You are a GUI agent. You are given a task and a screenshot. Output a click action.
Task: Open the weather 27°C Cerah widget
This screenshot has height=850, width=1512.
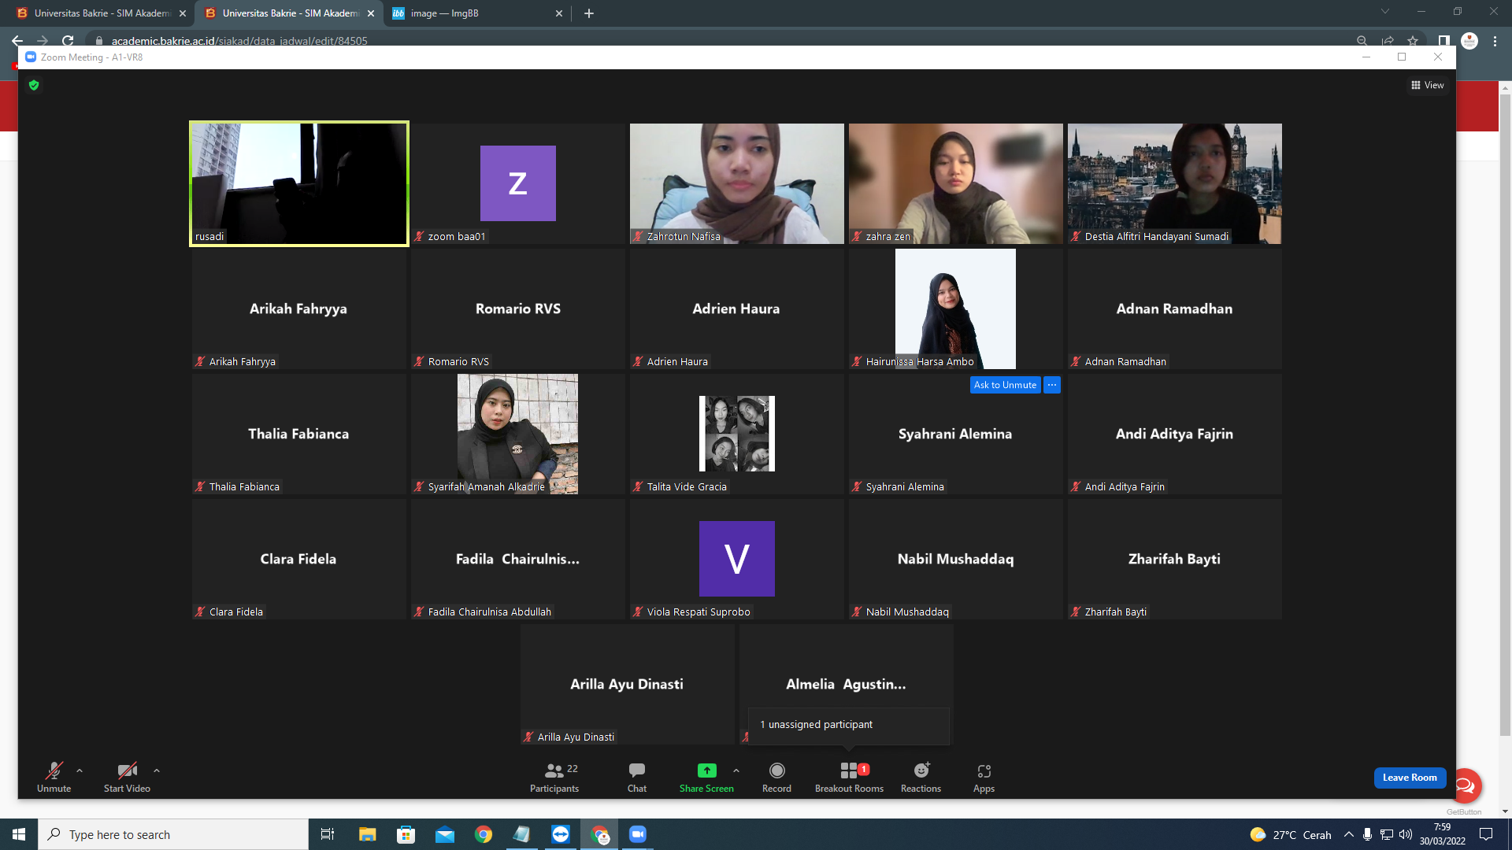1291,835
